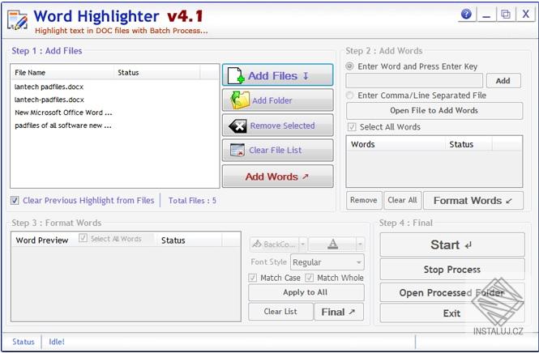Click the underlined A font color icon
The height and width of the screenshot is (353, 539).
(332, 245)
